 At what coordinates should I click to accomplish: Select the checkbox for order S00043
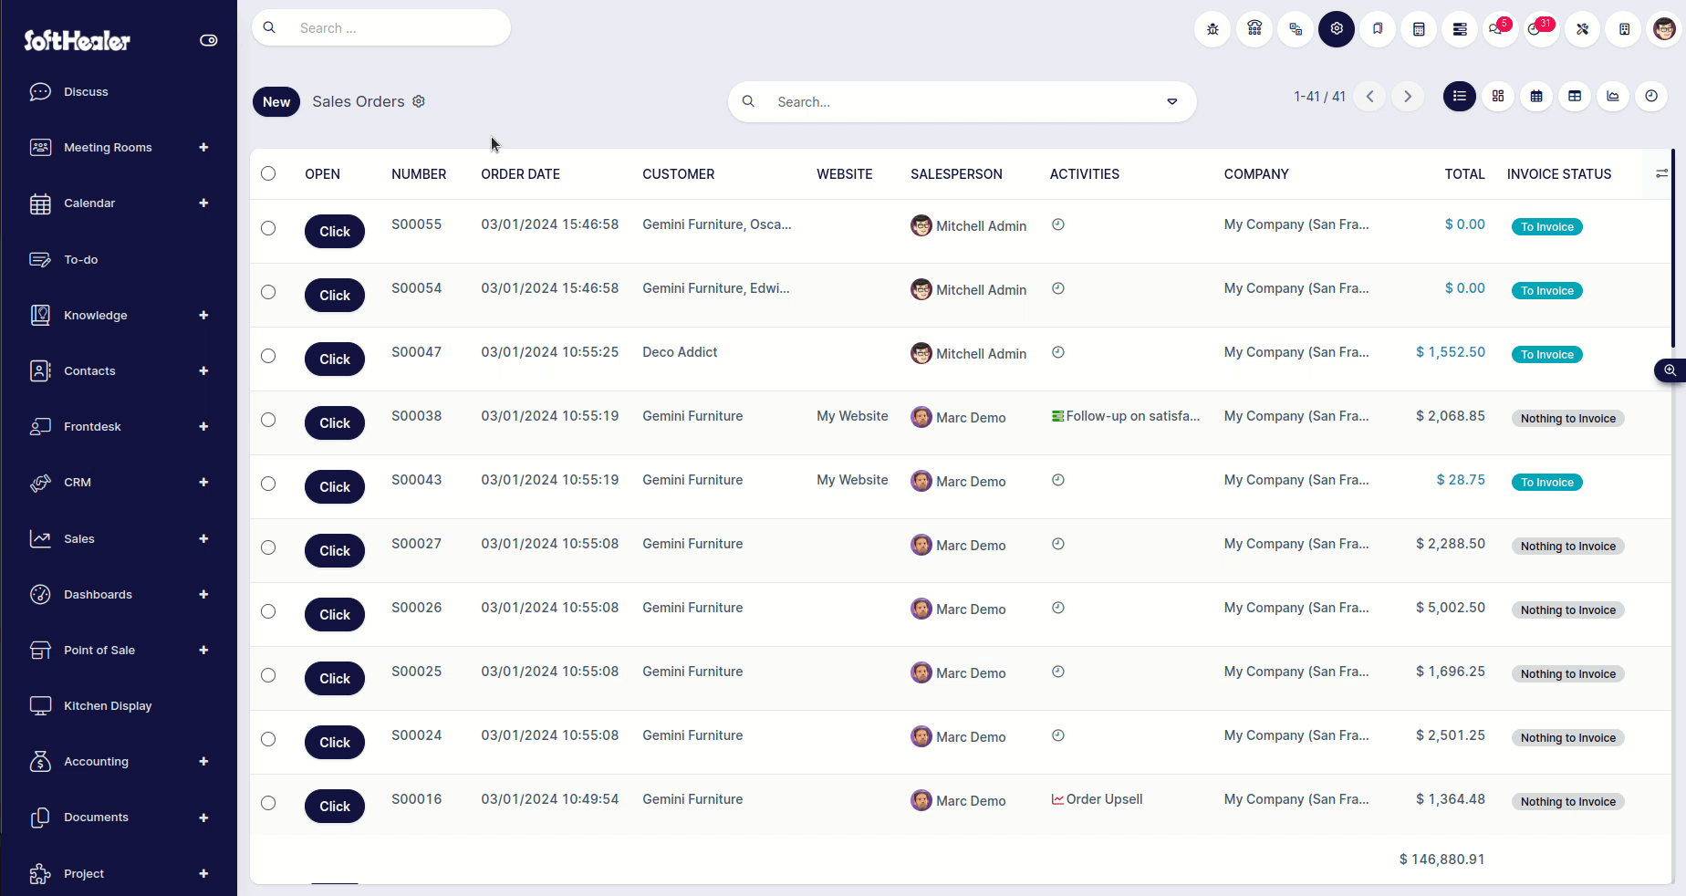[268, 484]
